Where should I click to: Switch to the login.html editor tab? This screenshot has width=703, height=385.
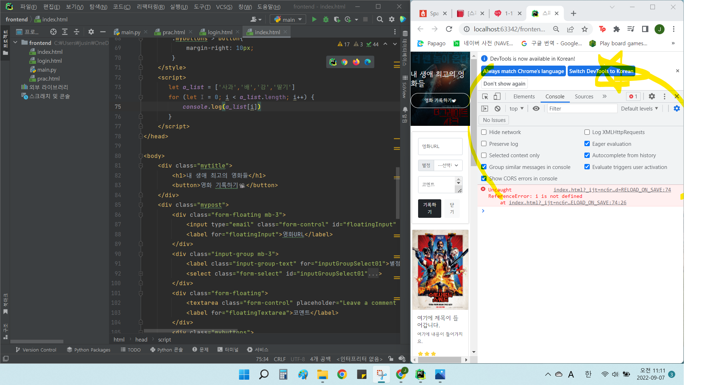click(219, 32)
